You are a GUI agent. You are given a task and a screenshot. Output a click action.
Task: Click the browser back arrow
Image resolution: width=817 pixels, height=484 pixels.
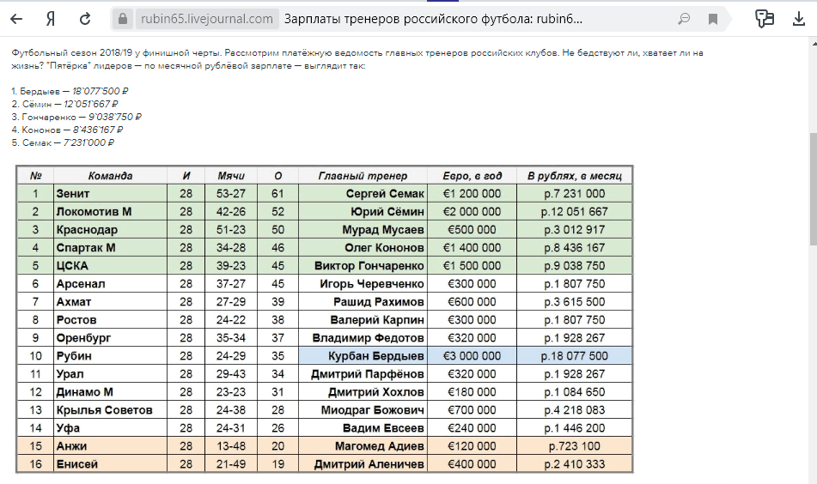point(16,19)
